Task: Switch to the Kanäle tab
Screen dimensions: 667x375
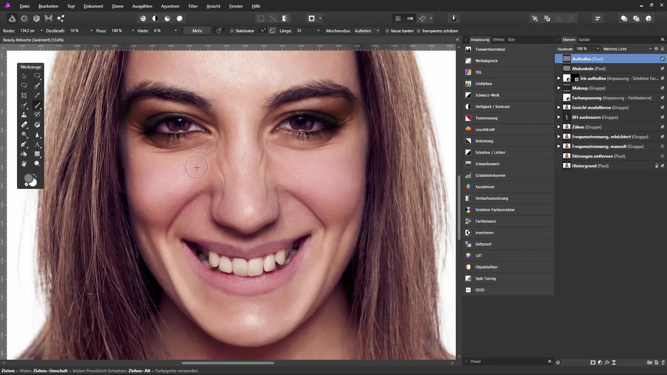Action: pyautogui.click(x=584, y=40)
